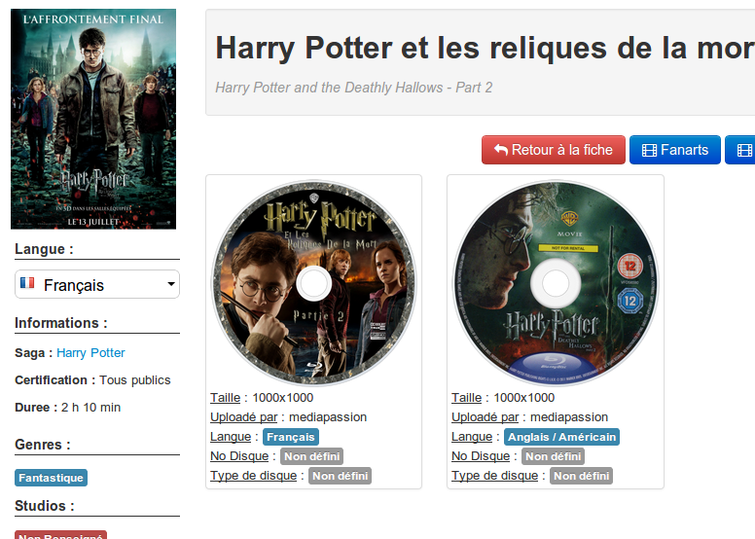The width and height of the screenshot is (755, 539).
Task: Open the Harry Potter saga link
Action: coord(90,352)
